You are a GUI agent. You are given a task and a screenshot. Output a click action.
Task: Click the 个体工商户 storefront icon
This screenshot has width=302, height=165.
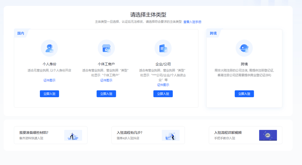(106, 48)
